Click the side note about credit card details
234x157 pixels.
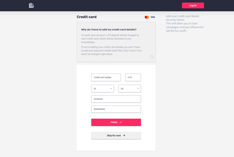click(x=185, y=23)
